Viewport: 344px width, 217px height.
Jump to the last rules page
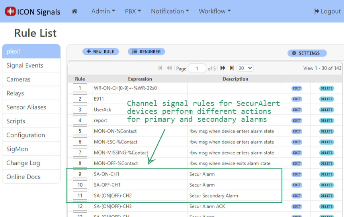pos(232,68)
